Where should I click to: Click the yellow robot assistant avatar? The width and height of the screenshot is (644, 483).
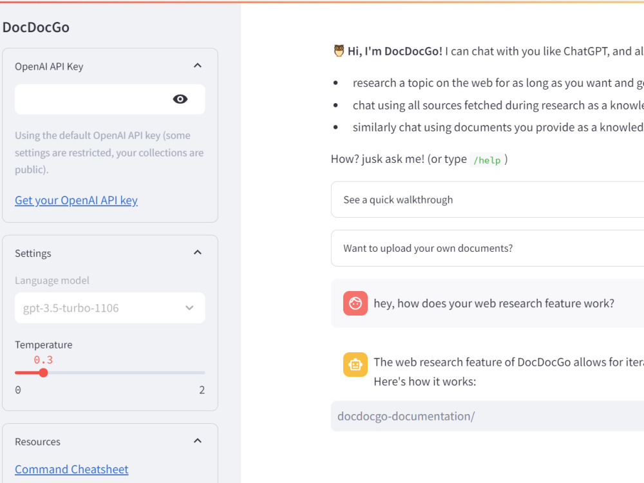(355, 365)
